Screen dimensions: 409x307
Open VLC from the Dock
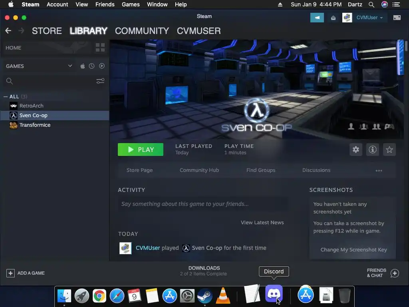point(223,295)
